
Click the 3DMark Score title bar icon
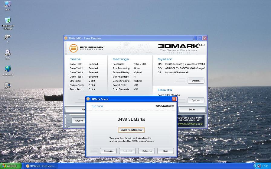pos(88,99)
